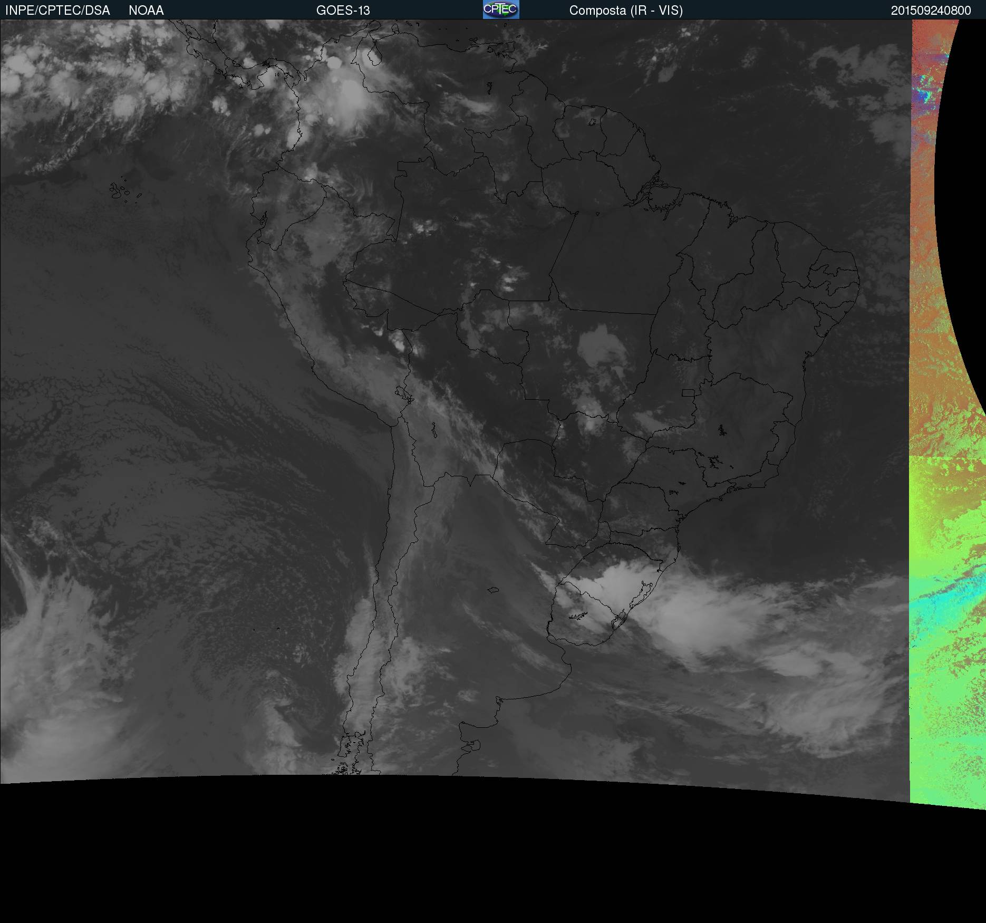This screenshot has width=986, height=923.
Task: Click the Composta (IR - VIS) title
Action: click(x=626, y=11)
